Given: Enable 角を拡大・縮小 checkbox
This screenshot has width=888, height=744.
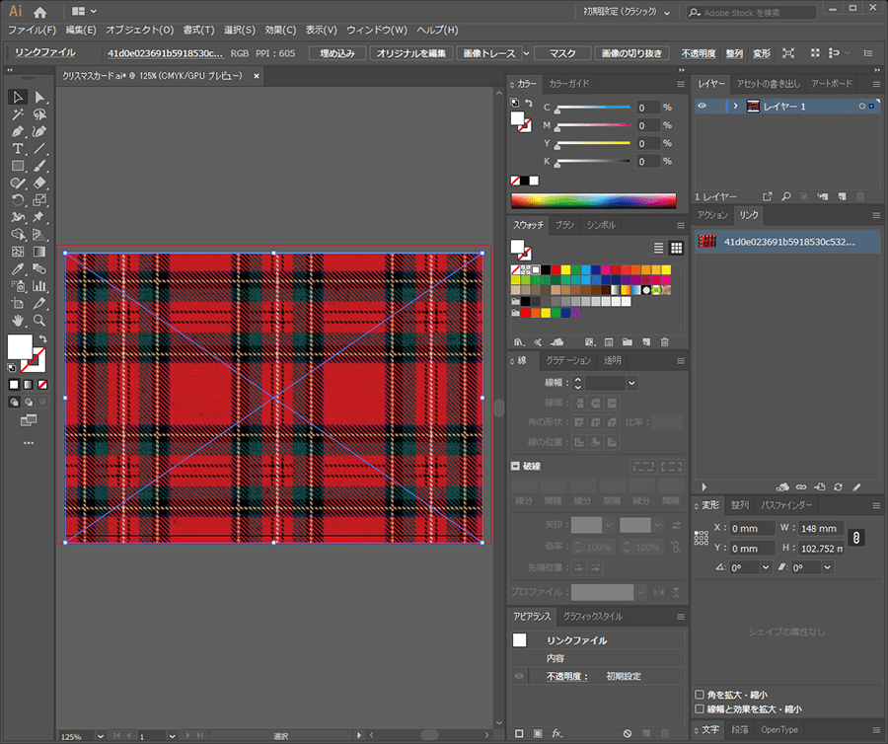Looking at the screenshot, I should 701,695.
